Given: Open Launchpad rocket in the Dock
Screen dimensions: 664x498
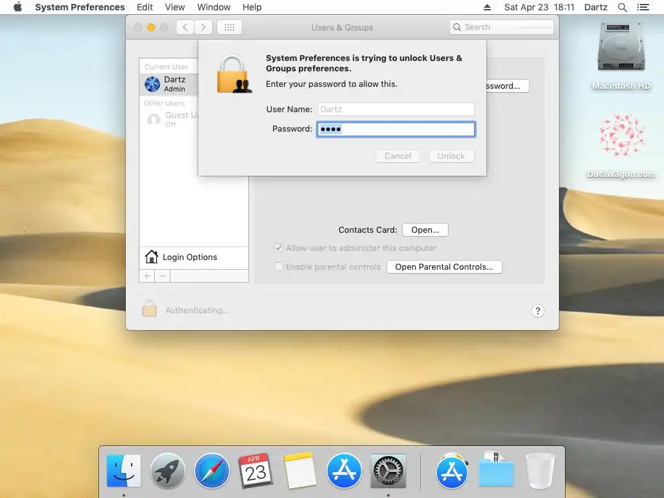Looking at the screenshot, I should [x=167, y=471].
